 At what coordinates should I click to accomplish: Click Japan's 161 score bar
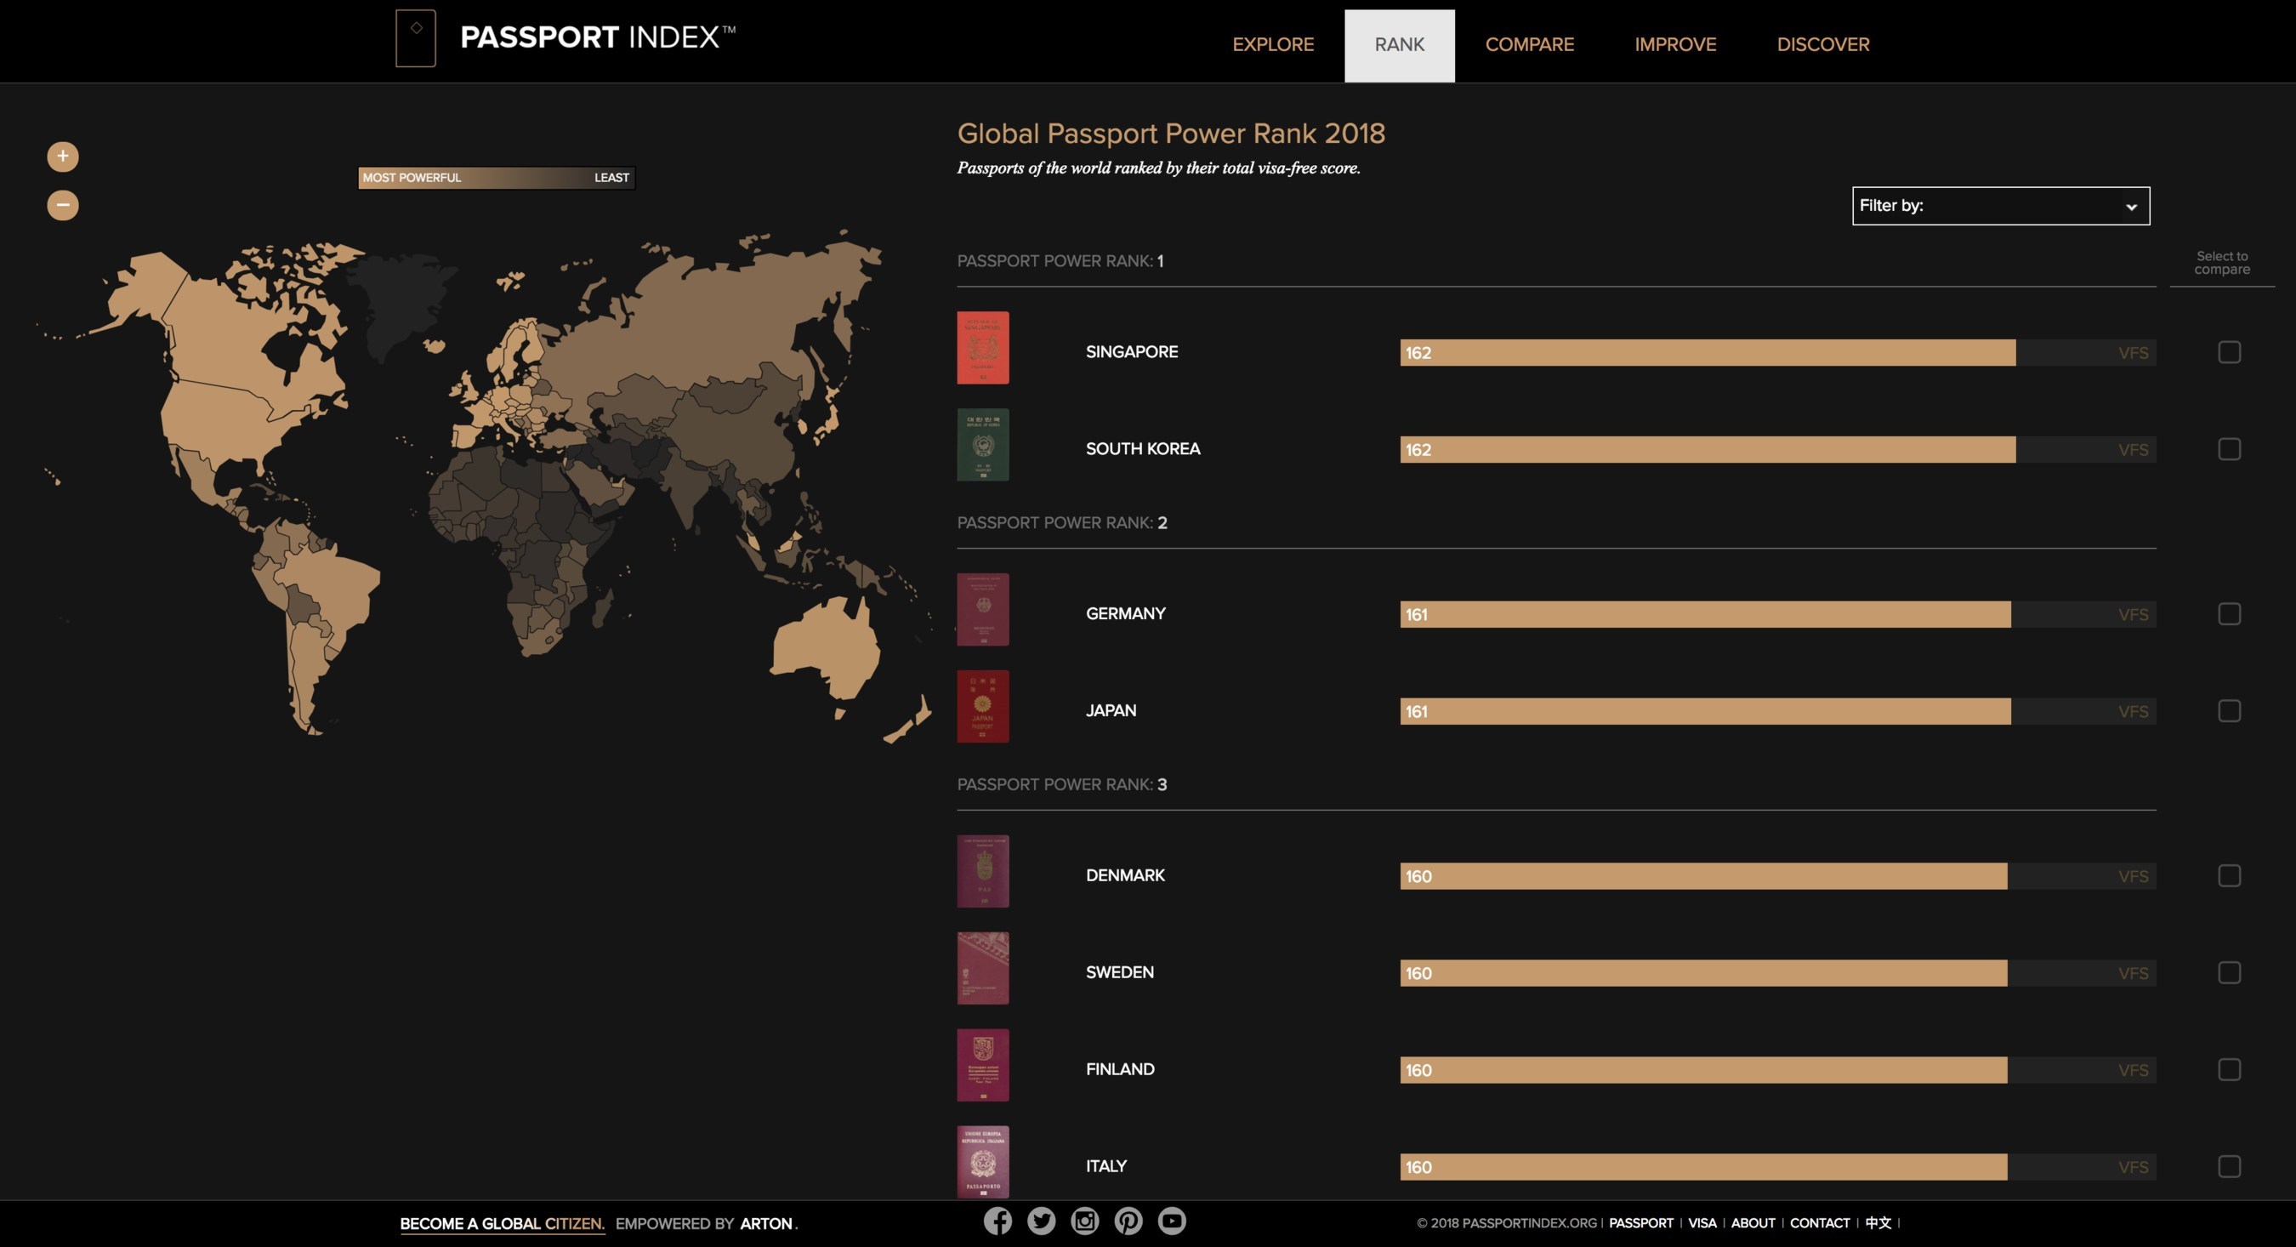tap(1705, 711)
